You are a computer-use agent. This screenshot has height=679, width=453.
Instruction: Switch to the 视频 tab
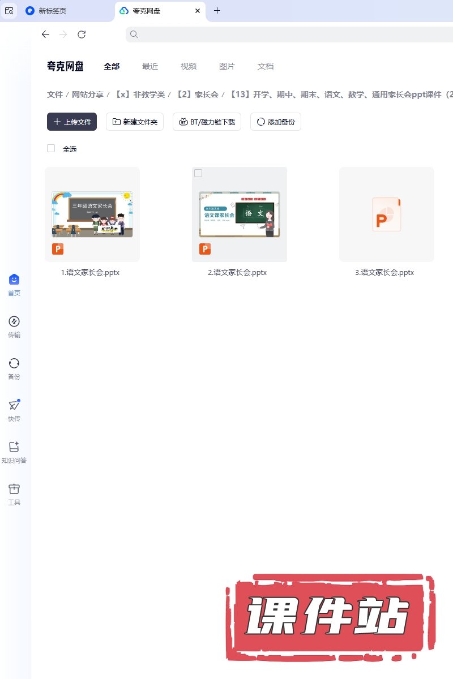coord(189,66)
